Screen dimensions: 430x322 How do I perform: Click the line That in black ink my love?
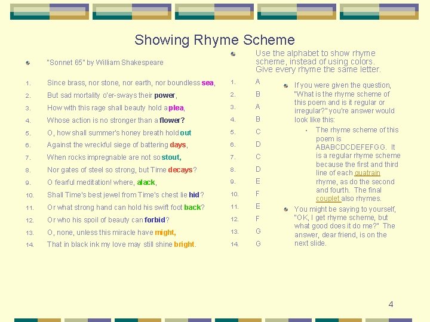[121, 244]
